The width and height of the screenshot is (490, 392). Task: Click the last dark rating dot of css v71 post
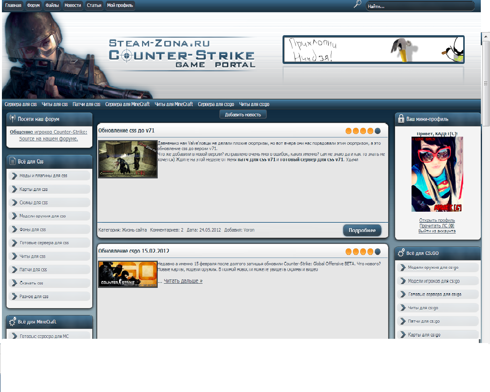(x=377, y=131)
